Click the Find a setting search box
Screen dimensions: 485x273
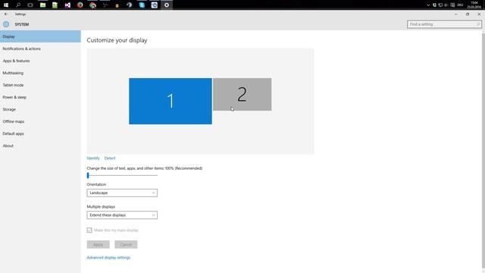[x=444, y=24]
